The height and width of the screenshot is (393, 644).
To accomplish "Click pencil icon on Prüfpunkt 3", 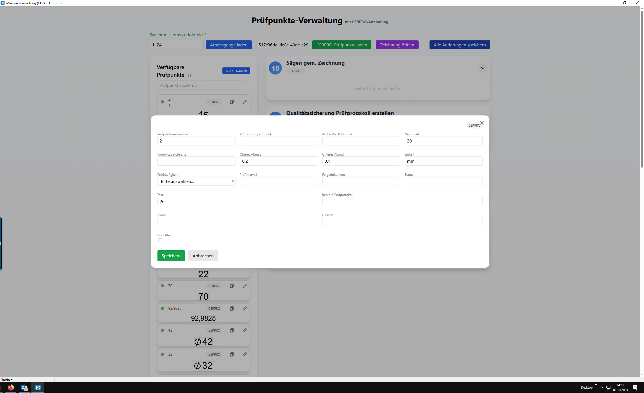I will (x=245, y=102).
